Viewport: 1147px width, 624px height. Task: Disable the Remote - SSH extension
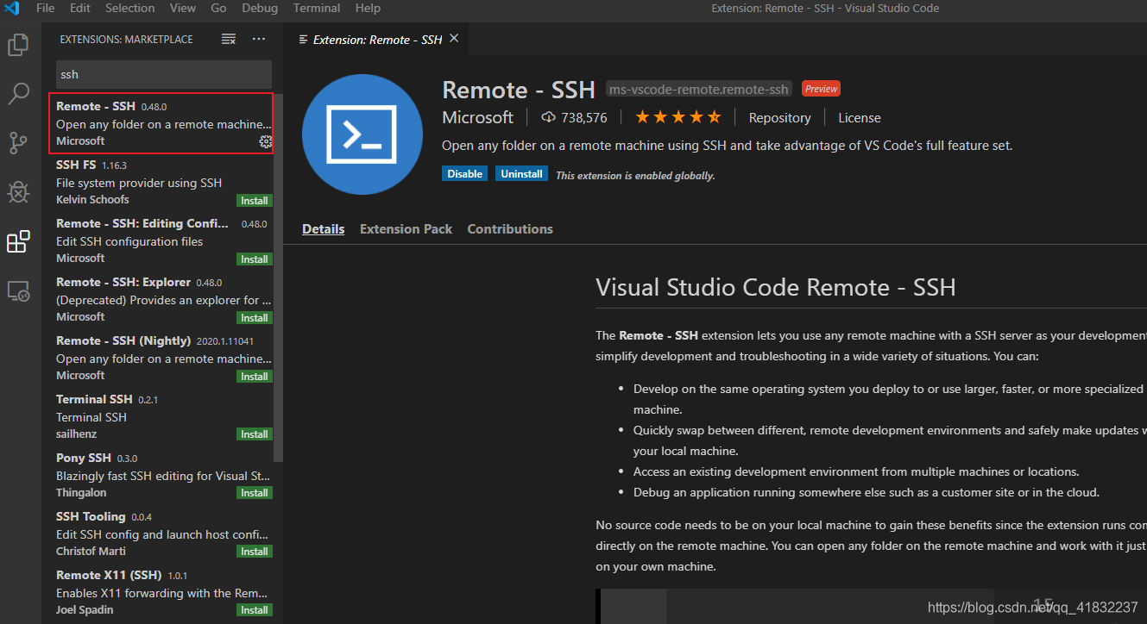tap(465, 174)
